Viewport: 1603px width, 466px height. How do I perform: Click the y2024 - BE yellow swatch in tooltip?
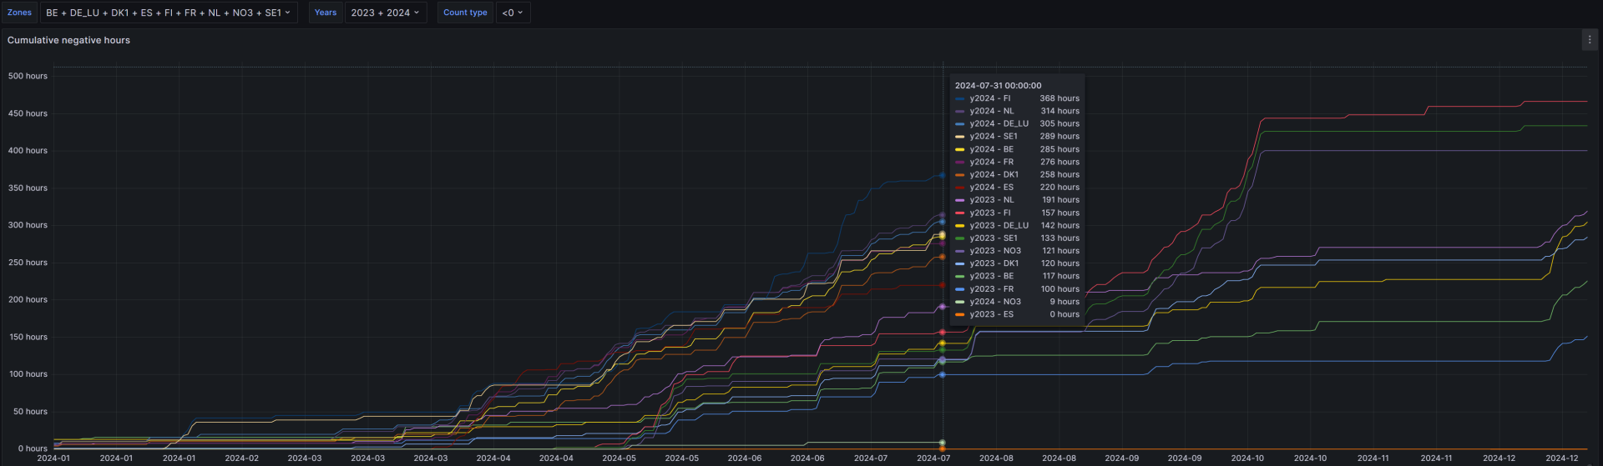point(960,149)
